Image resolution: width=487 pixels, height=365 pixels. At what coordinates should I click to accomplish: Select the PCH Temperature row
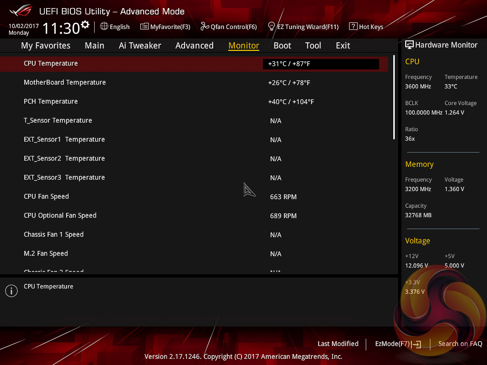pos(194,102)
